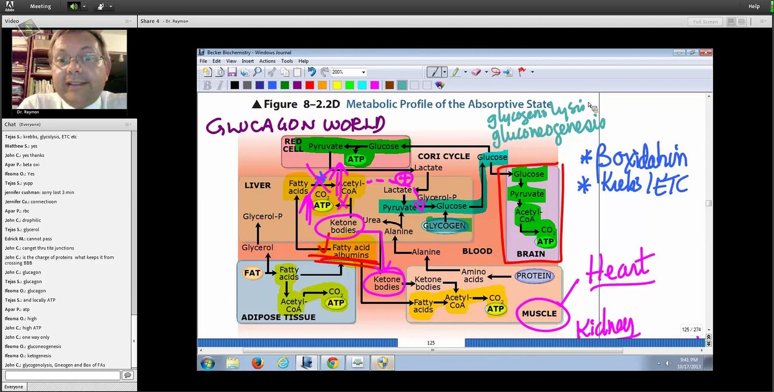This screenshot has width=774, height=392.
Task: Click the Journal vertical scrollbar thumb
Action: click(708, 204)
